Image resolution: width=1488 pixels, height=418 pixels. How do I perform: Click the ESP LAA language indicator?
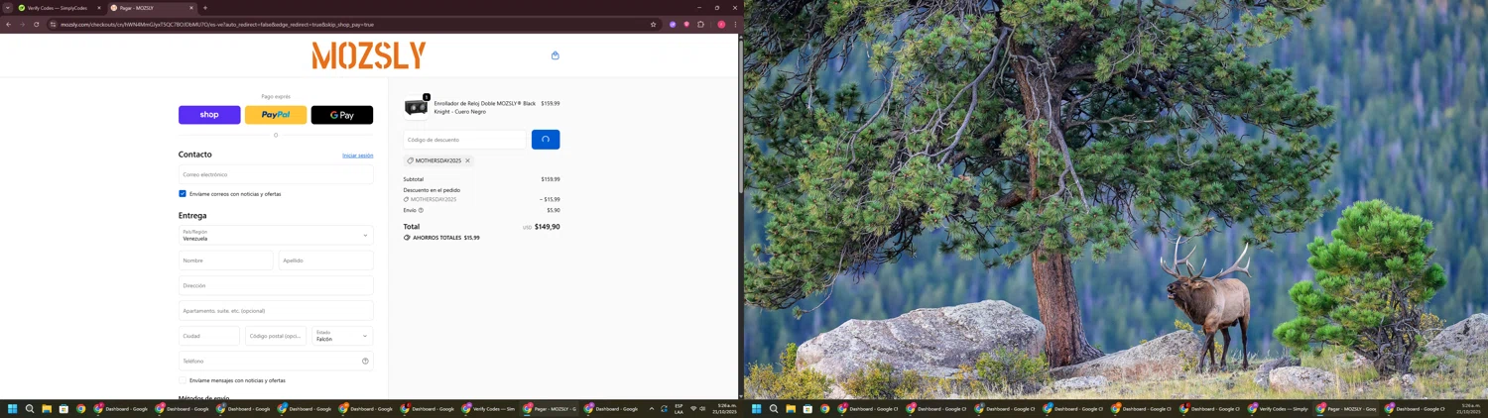[x=679, y=408]
